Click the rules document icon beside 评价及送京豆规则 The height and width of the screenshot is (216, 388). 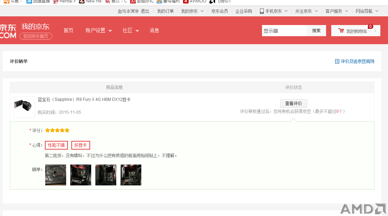pos(337,61)
